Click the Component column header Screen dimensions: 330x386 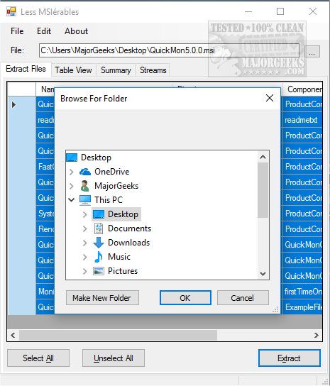[x=302, y=89]
